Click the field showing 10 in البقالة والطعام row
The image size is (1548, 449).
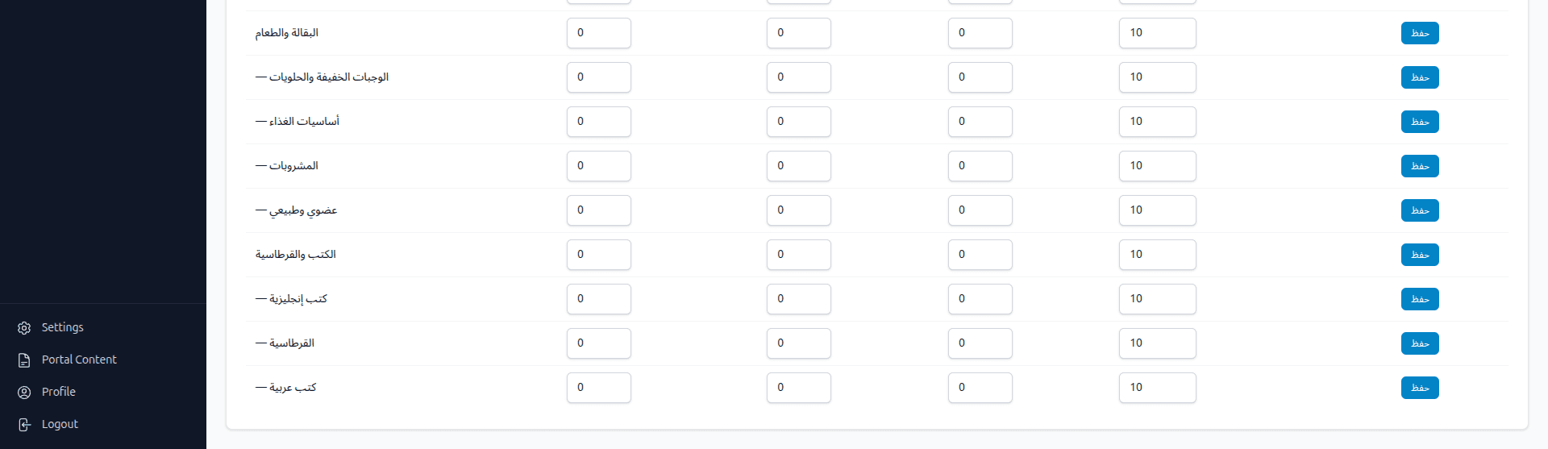pos(1157,33)
